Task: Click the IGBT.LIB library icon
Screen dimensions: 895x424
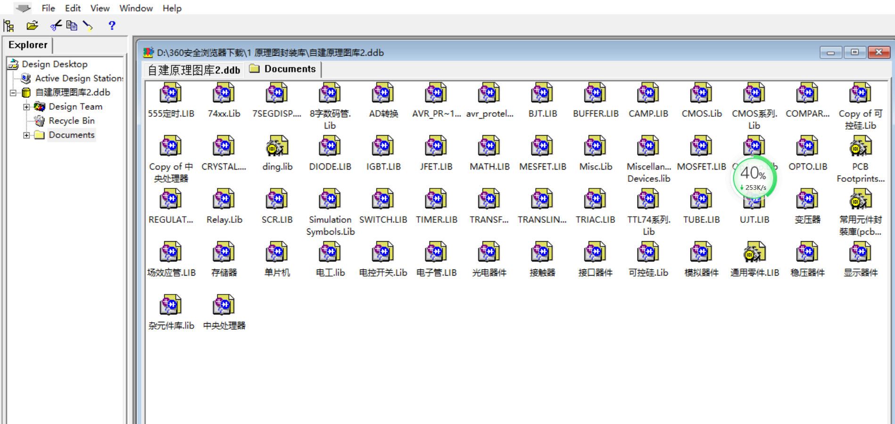Action: point(383,147)
